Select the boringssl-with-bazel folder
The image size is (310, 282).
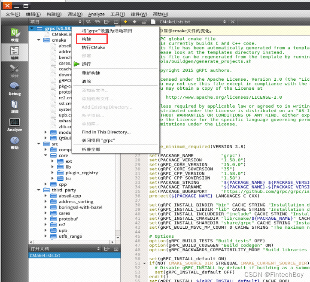coord(80,207)
